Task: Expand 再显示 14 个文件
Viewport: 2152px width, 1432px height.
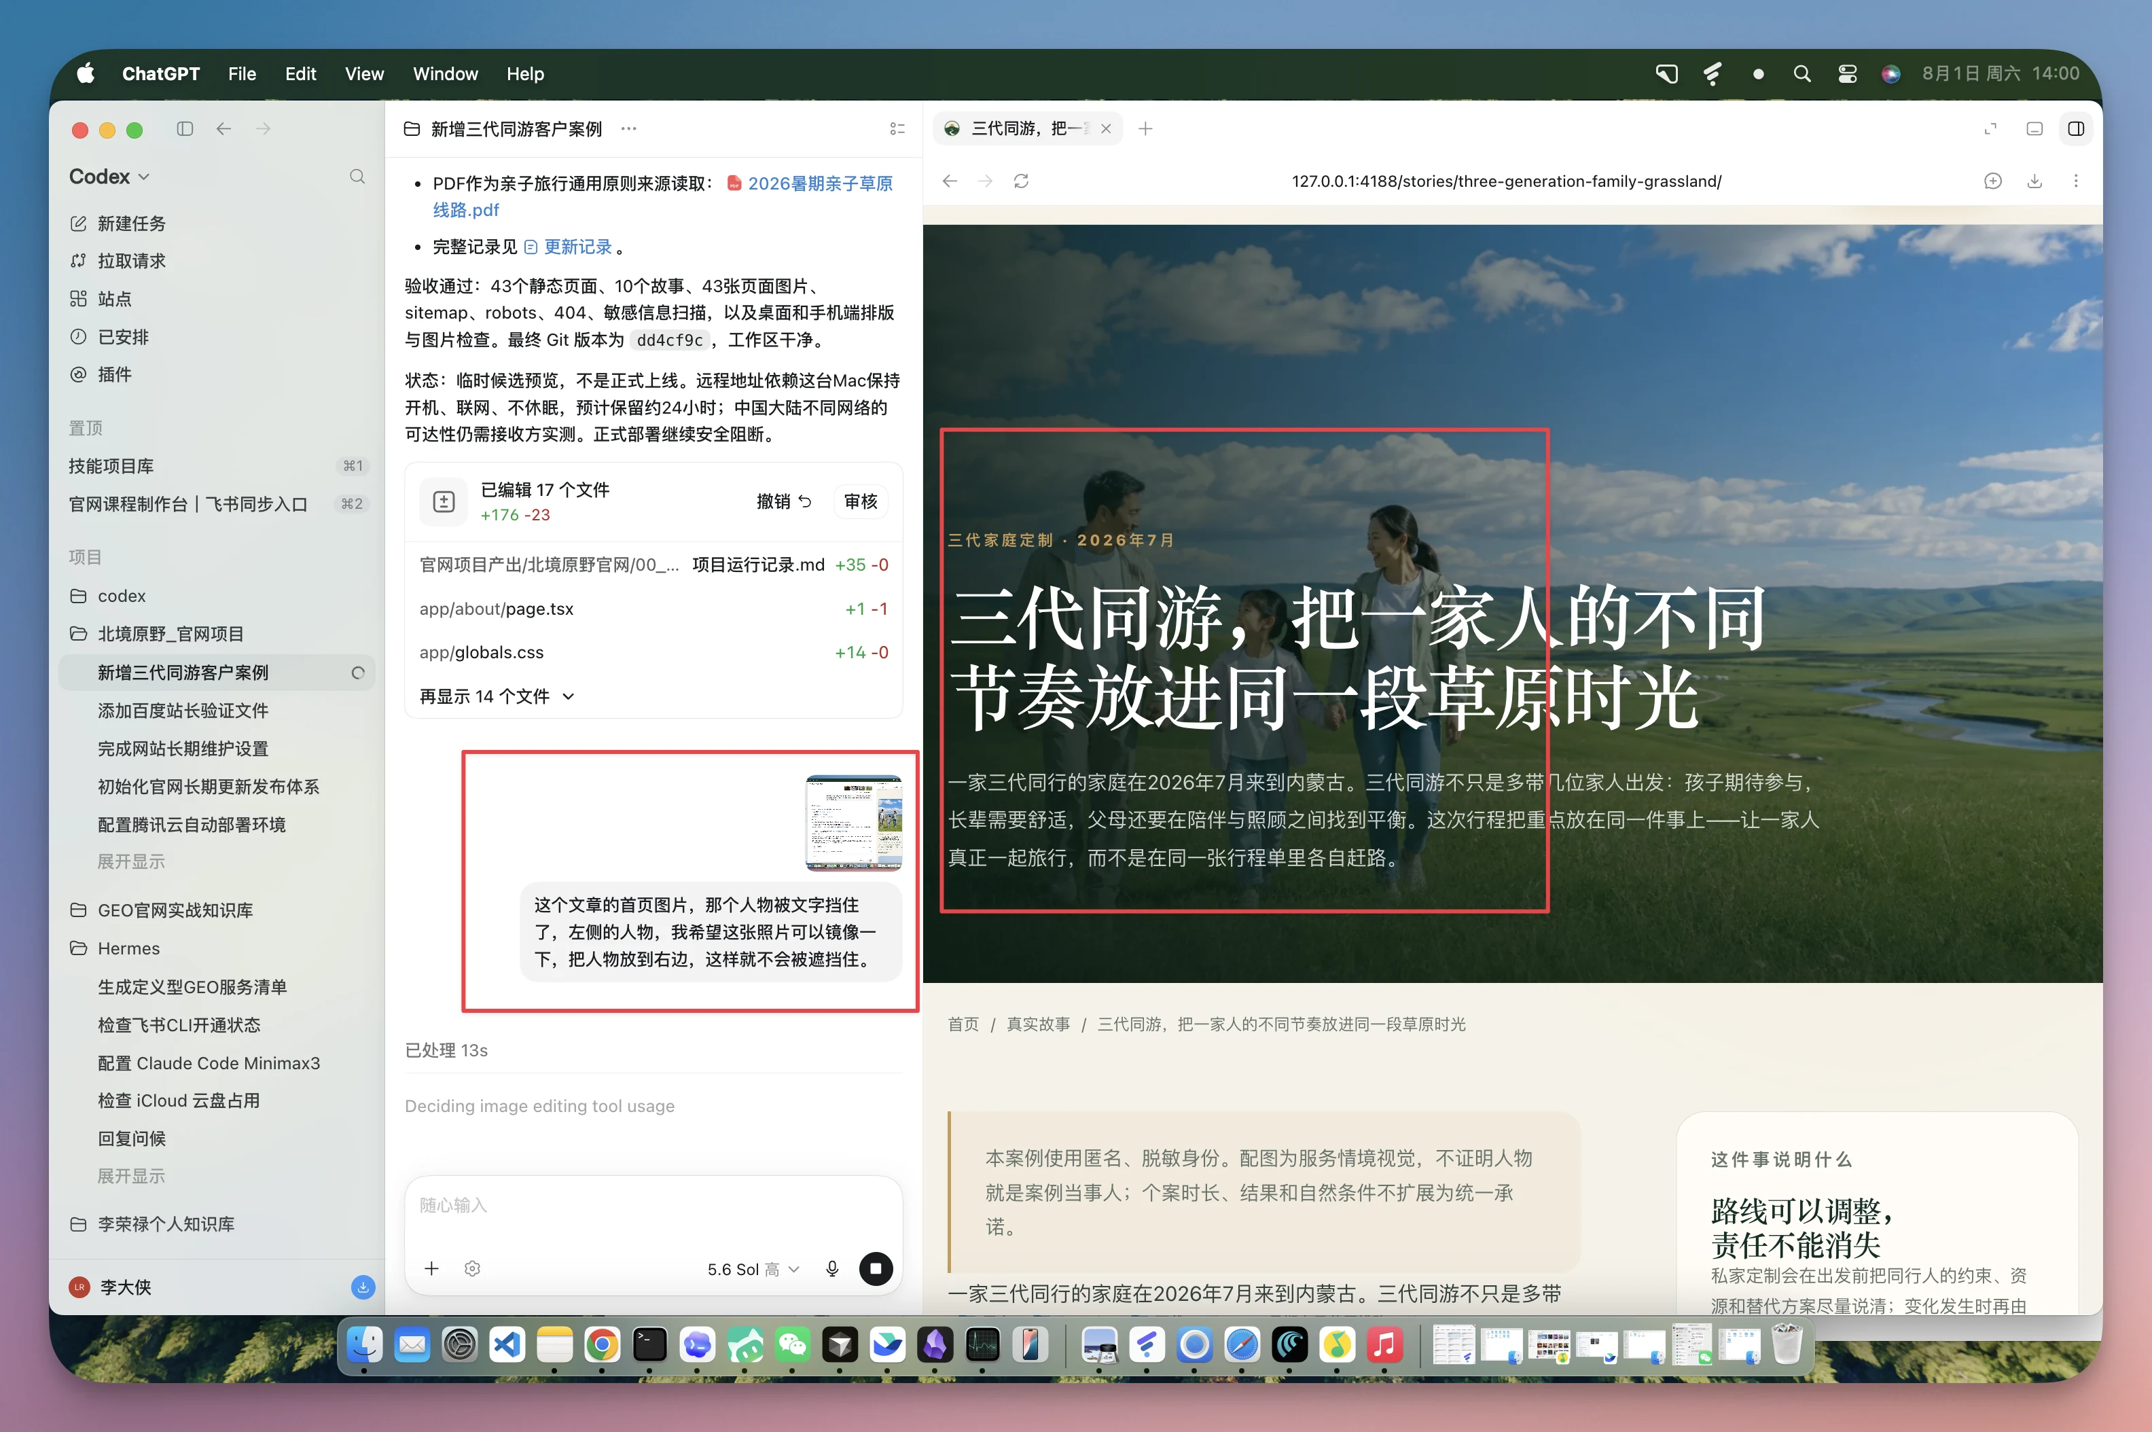Action: (498, 696)
